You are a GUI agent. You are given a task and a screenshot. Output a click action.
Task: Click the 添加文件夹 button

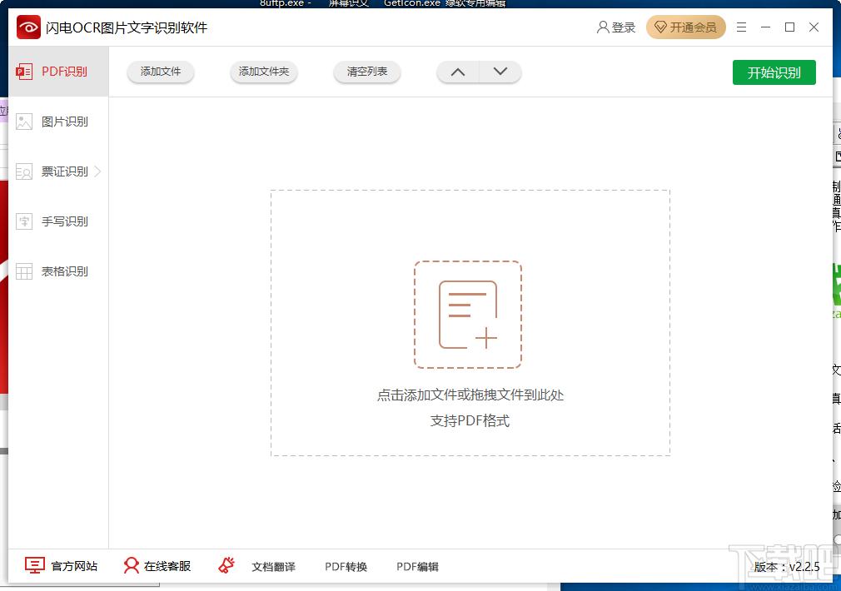pyautogui.click(x=264, y=72)
